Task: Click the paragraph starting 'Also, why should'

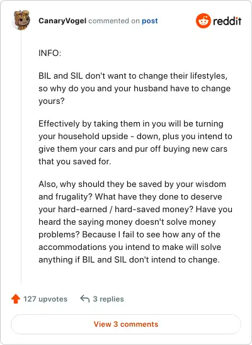Action: pyautogui.click(x=135, y=222)
